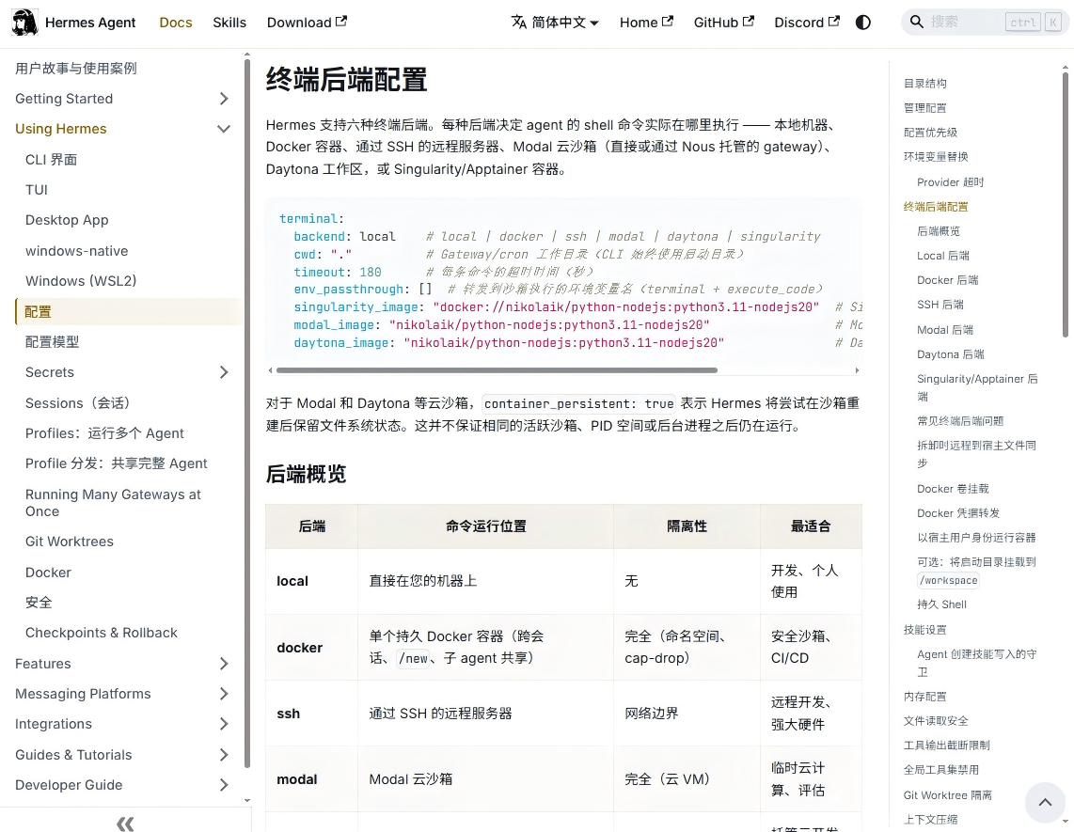Viewport: 1074px width, 832px height.
Task: Open the Skills nav tab
Action: [229, 22]
